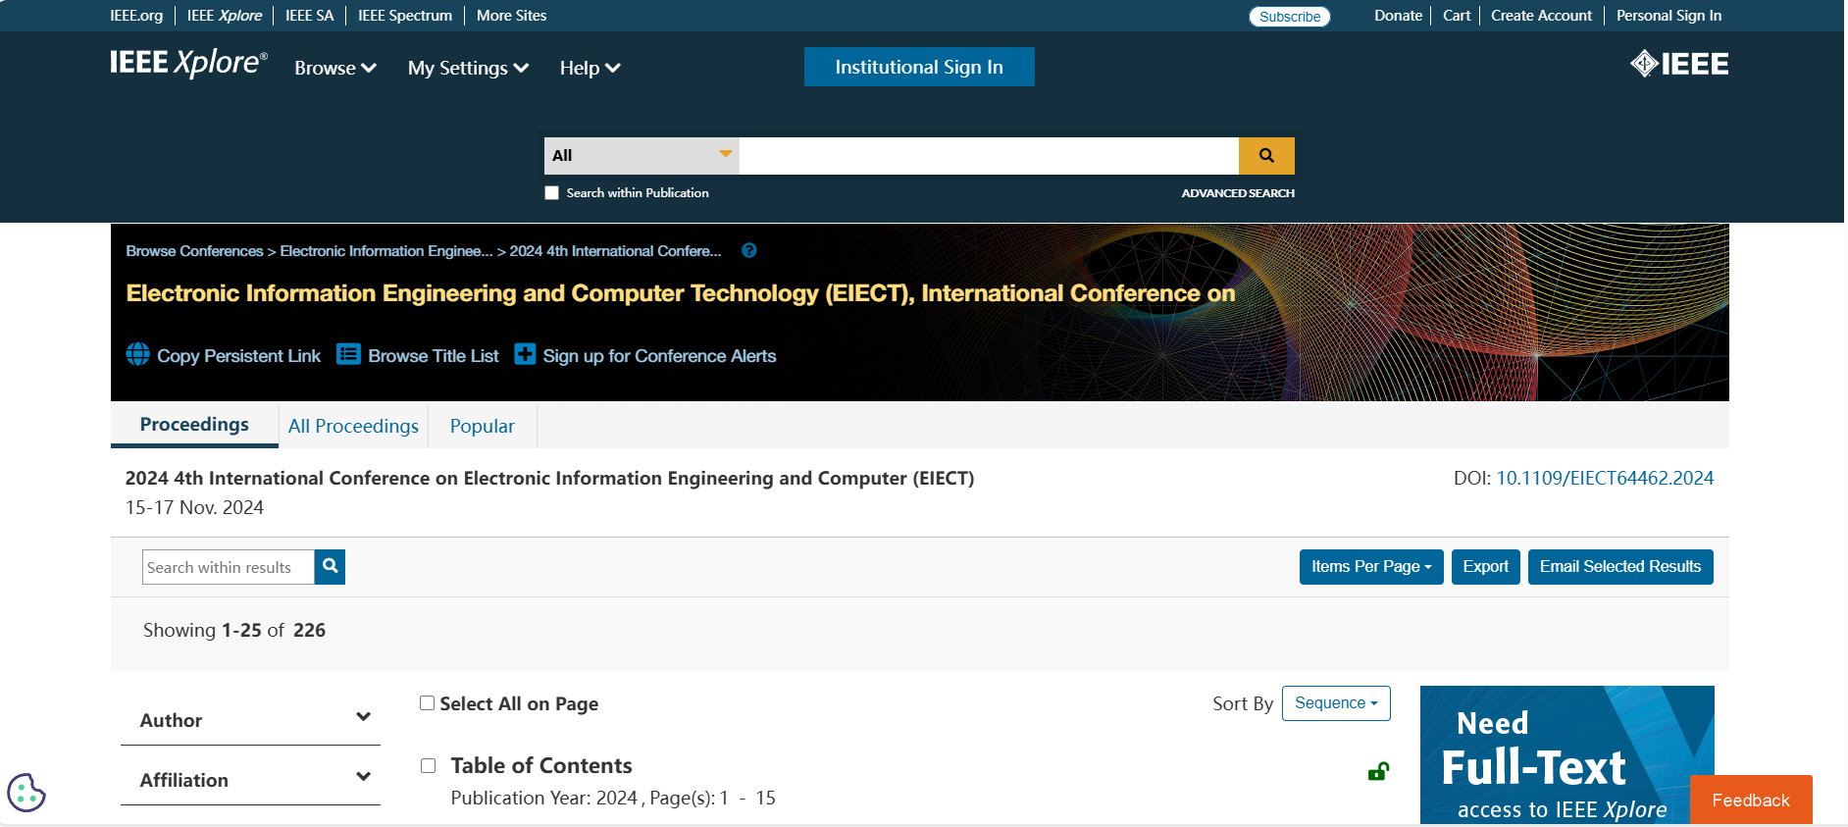Click Browse Conferences breadcrumb
Screen dimensions: 1848x827
[194, 251]
